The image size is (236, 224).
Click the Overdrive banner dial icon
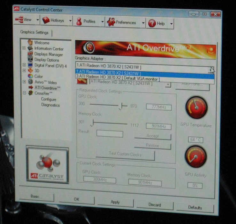coord(89,47)
